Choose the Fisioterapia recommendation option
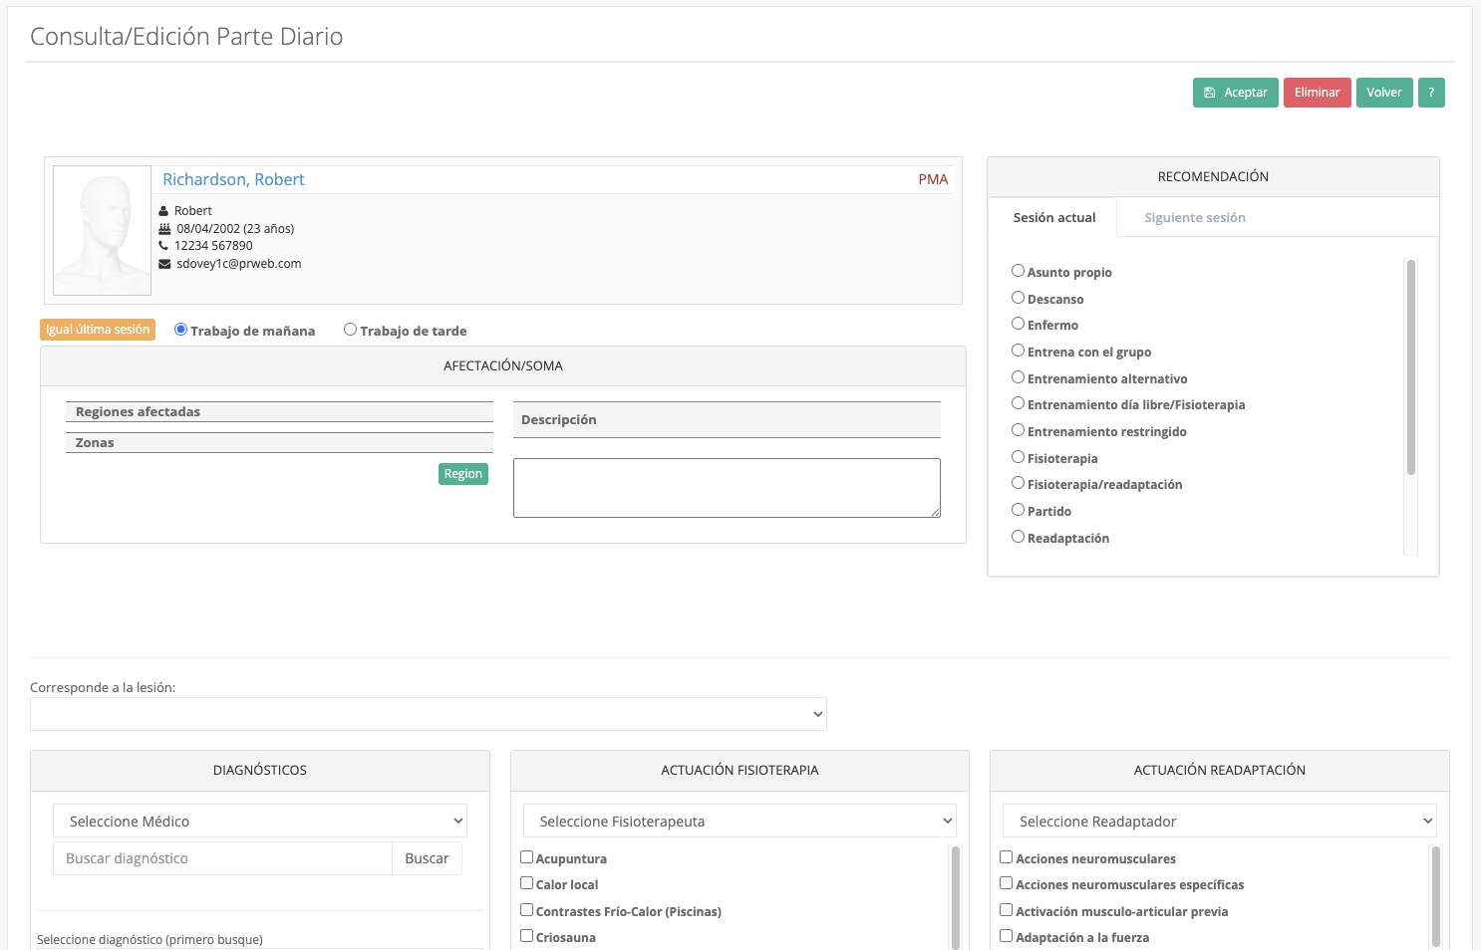The height and width of the screenshot is (950, 1481). coord(1018,457)
